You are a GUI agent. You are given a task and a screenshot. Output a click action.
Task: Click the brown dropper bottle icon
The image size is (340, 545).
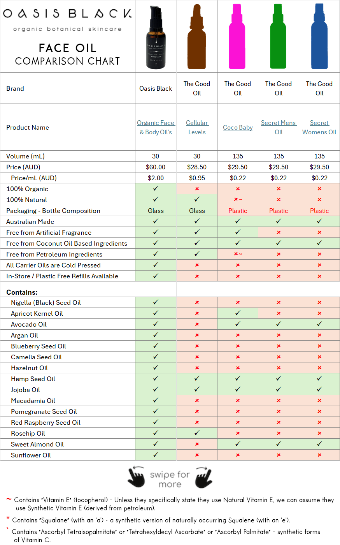[197, 37]
